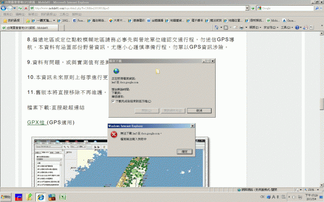Open the red and blue taskbar icon
Image resolution: width=324 pixels, height=202 pixels.
pyautogui.click(x=19, y=197)
